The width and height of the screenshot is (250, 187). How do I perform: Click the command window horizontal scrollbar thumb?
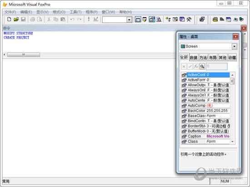(x=24, y=55)
